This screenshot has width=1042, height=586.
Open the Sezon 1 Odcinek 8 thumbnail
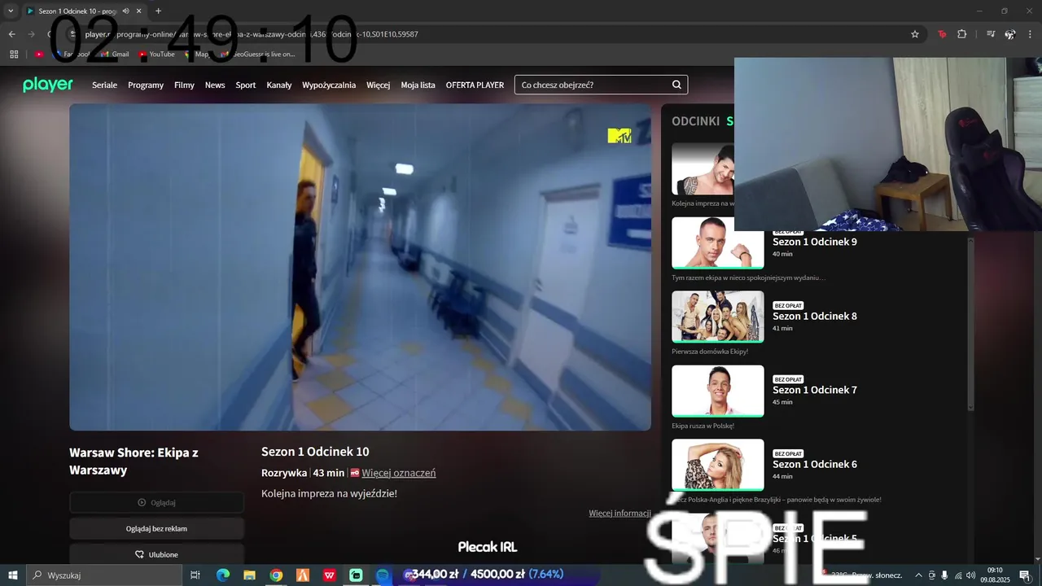(x=718, y=317)
